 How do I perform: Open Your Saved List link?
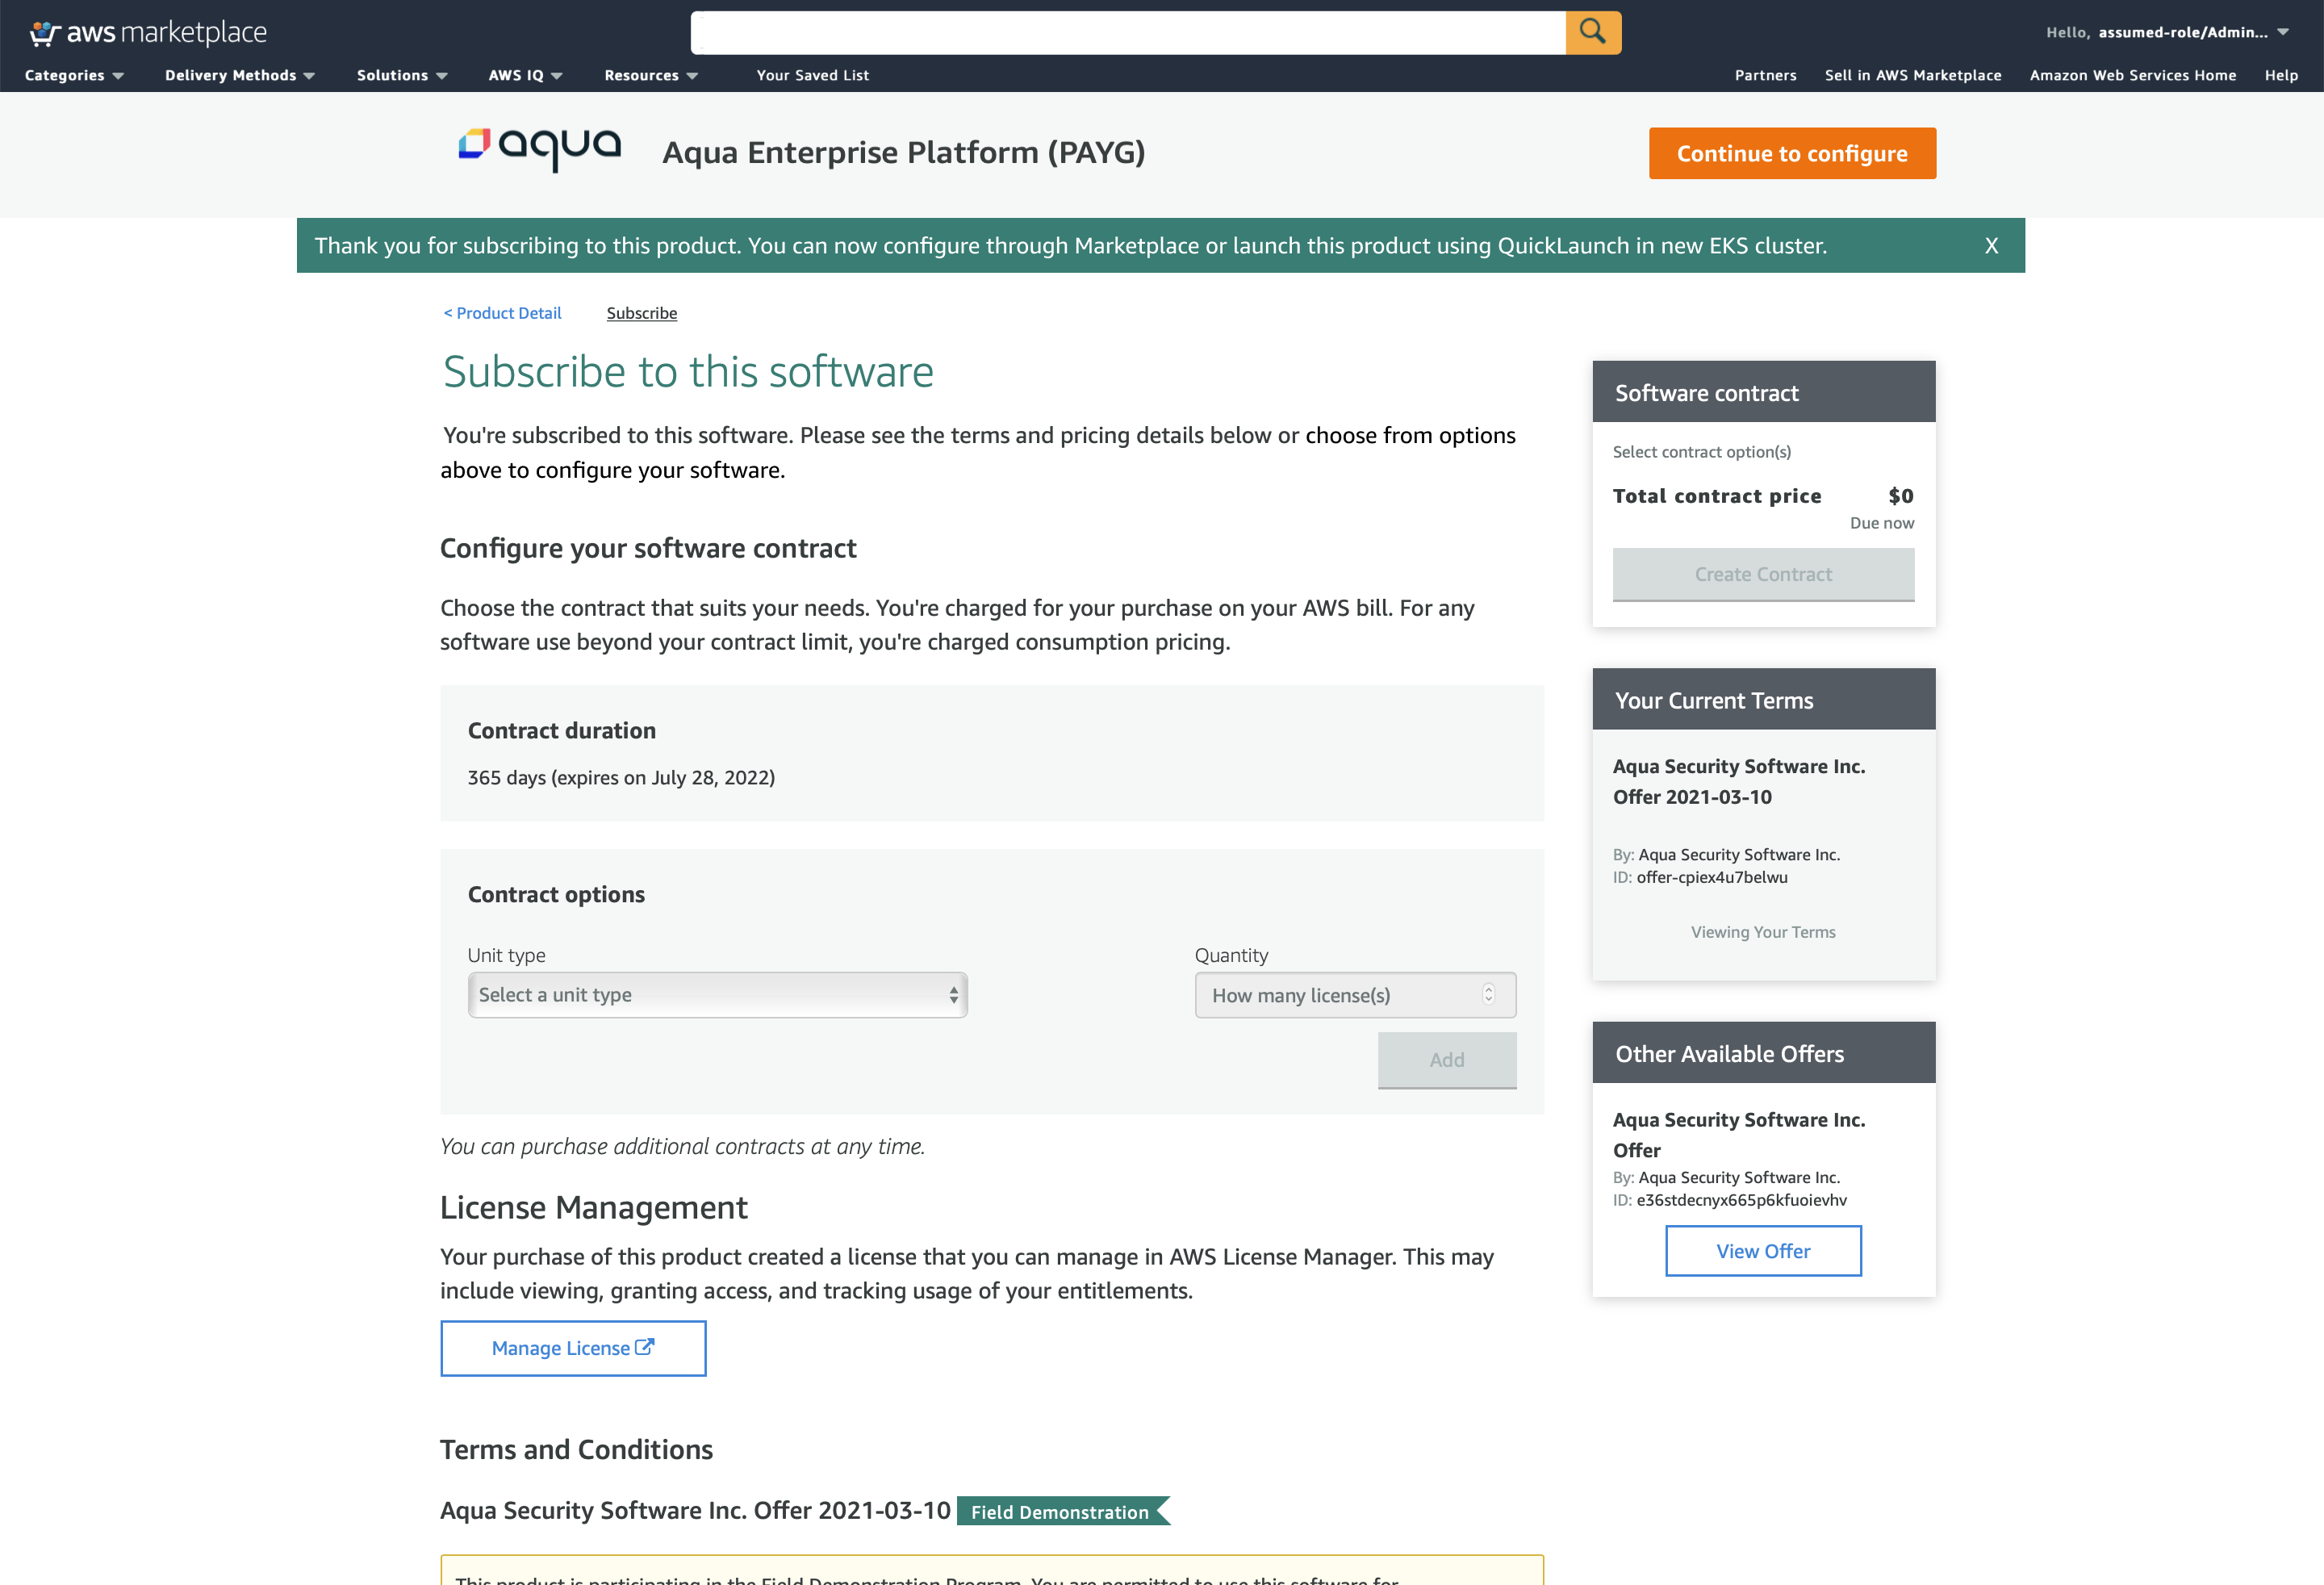pyautogui.click(x=812, y=75)
